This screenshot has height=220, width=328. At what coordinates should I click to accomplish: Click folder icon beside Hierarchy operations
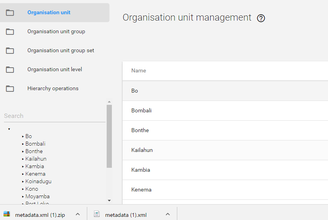point(10,89)
